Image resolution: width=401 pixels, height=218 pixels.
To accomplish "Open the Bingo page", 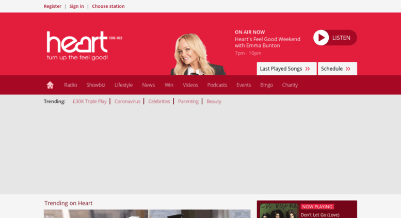I will point(266,85).
